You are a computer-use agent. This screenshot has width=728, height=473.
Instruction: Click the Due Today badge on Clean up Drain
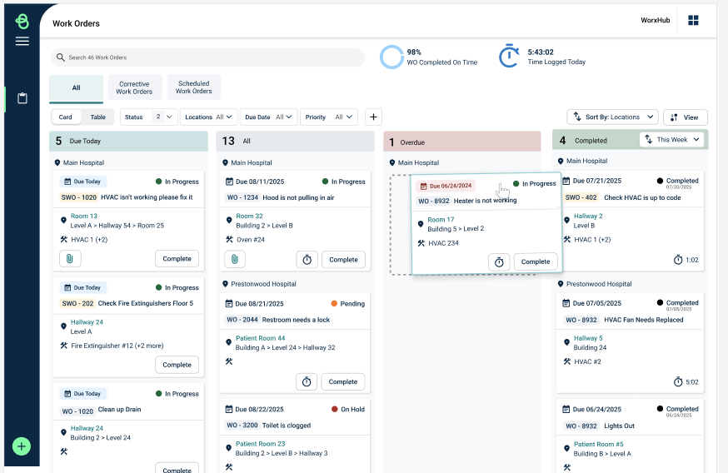pos(83,394)
